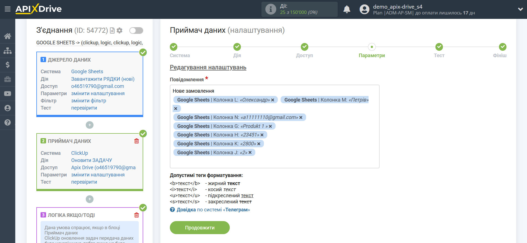
Task: Click the Дії usage counter
Action: point(299,9)
